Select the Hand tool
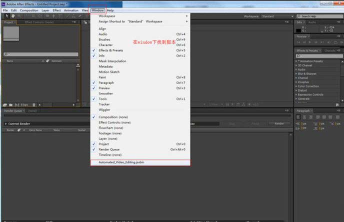This screenshot has width=344, height=222. 12,16
